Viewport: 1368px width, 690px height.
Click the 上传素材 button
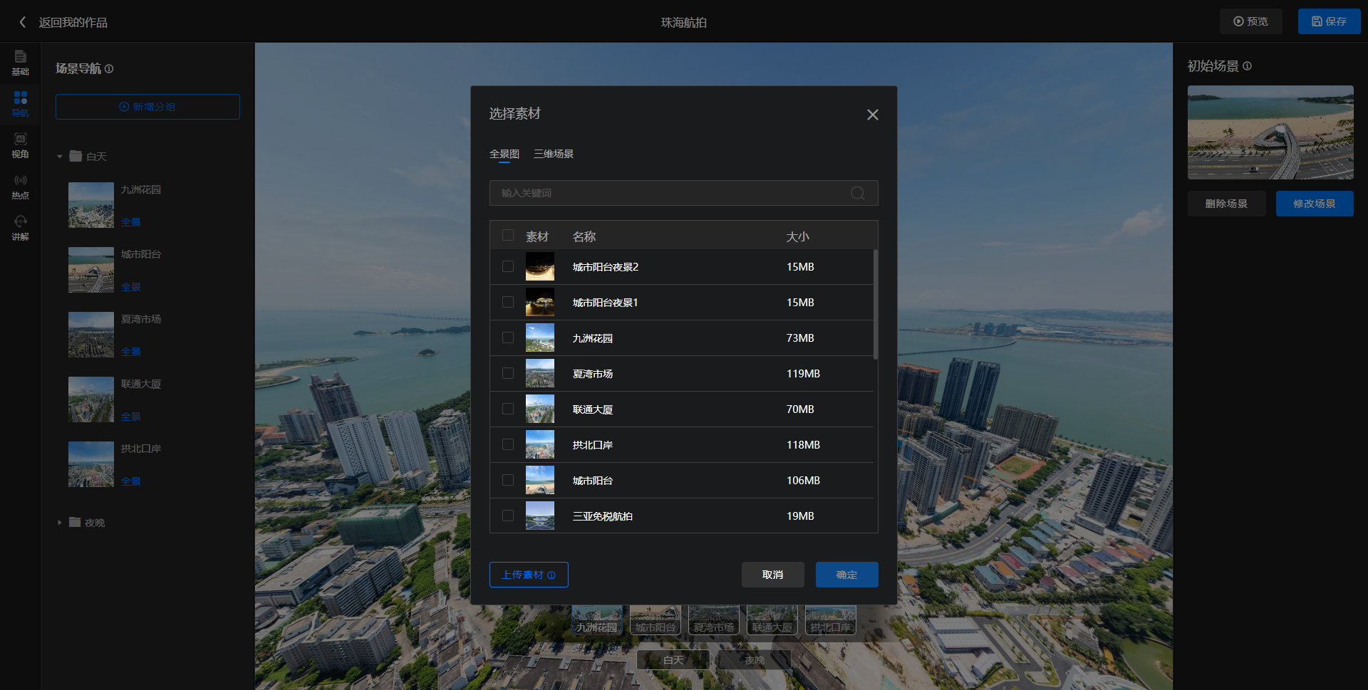tap(528, 575)
